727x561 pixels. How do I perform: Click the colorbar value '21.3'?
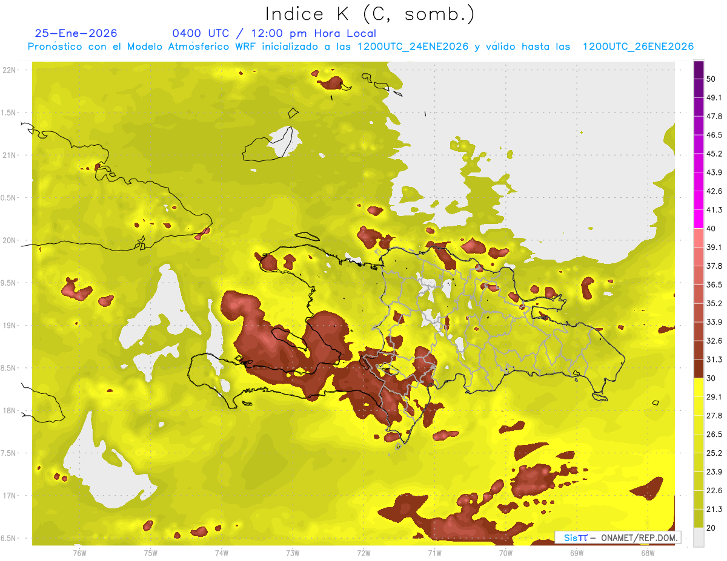pyautogui.click(x=714, y=510)
